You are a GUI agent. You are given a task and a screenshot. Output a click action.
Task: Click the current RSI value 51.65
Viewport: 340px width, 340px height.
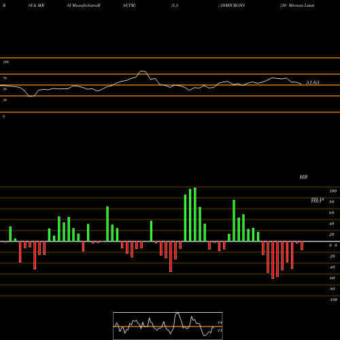[313, 82]
